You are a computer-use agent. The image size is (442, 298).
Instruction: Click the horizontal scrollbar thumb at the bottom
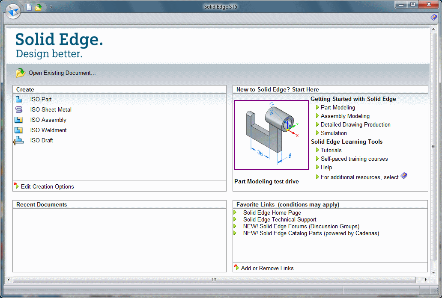click(x=214, y=280)
